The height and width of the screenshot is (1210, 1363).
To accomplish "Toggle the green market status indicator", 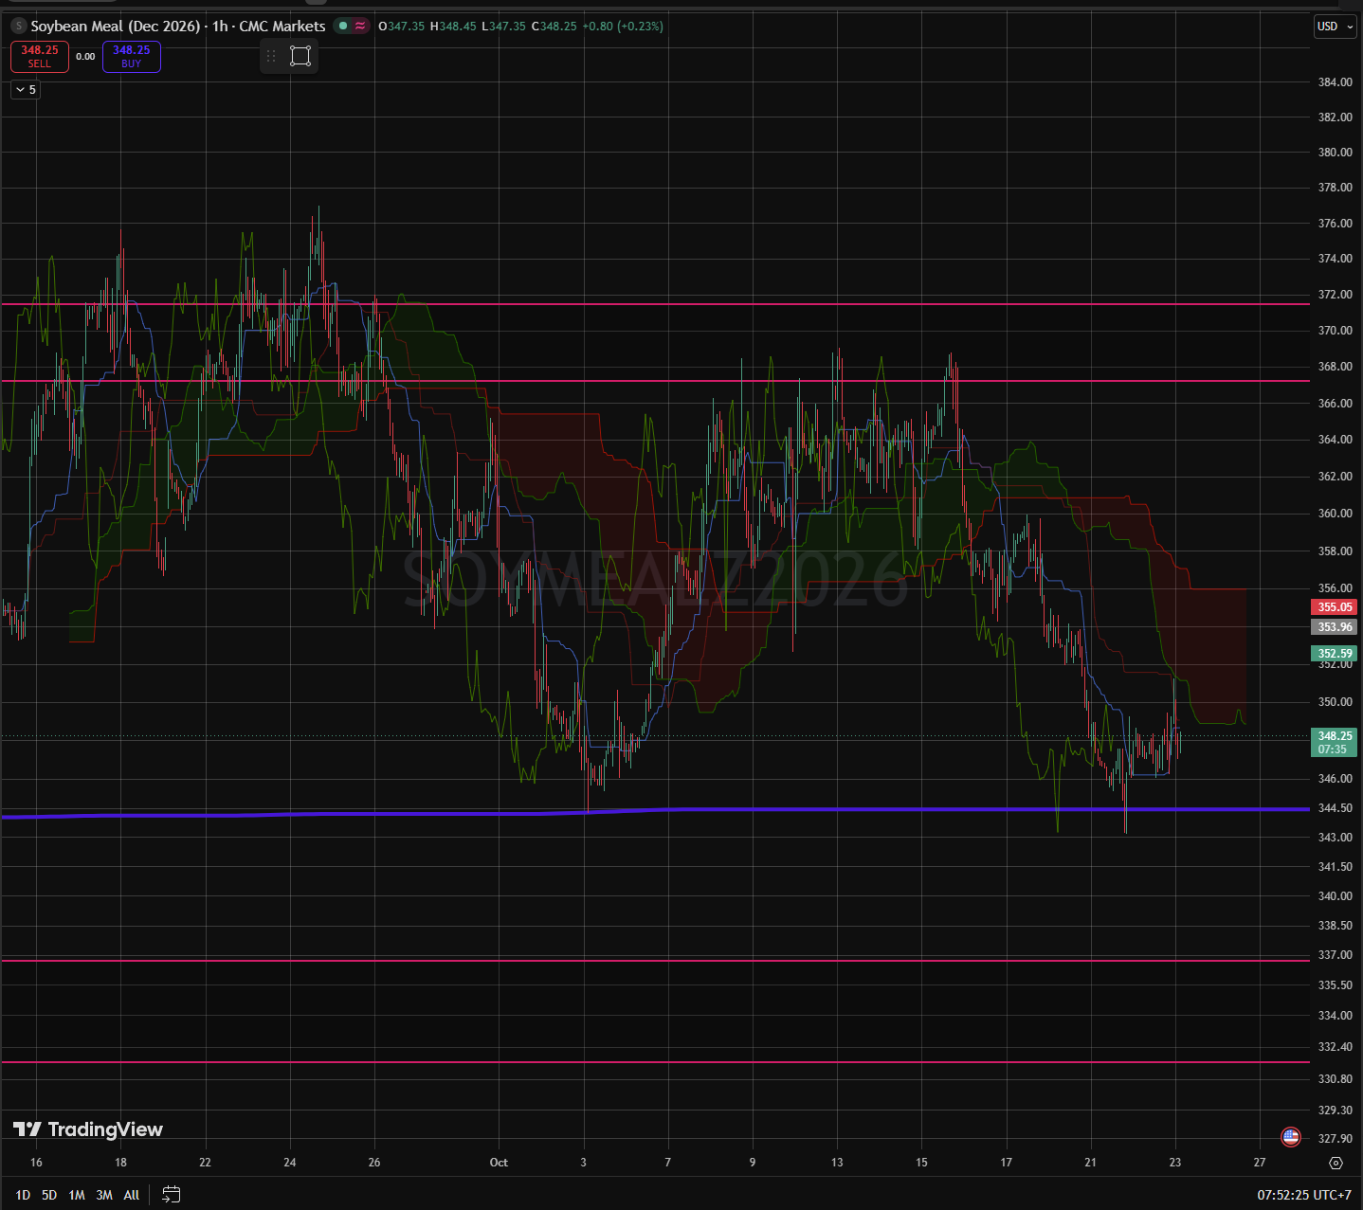I will (343, 26).
